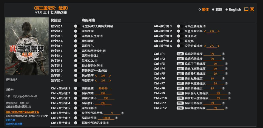Click info icon next to 最高K.O.
Screen dimensions: 263x128
[x=96, y=61]
